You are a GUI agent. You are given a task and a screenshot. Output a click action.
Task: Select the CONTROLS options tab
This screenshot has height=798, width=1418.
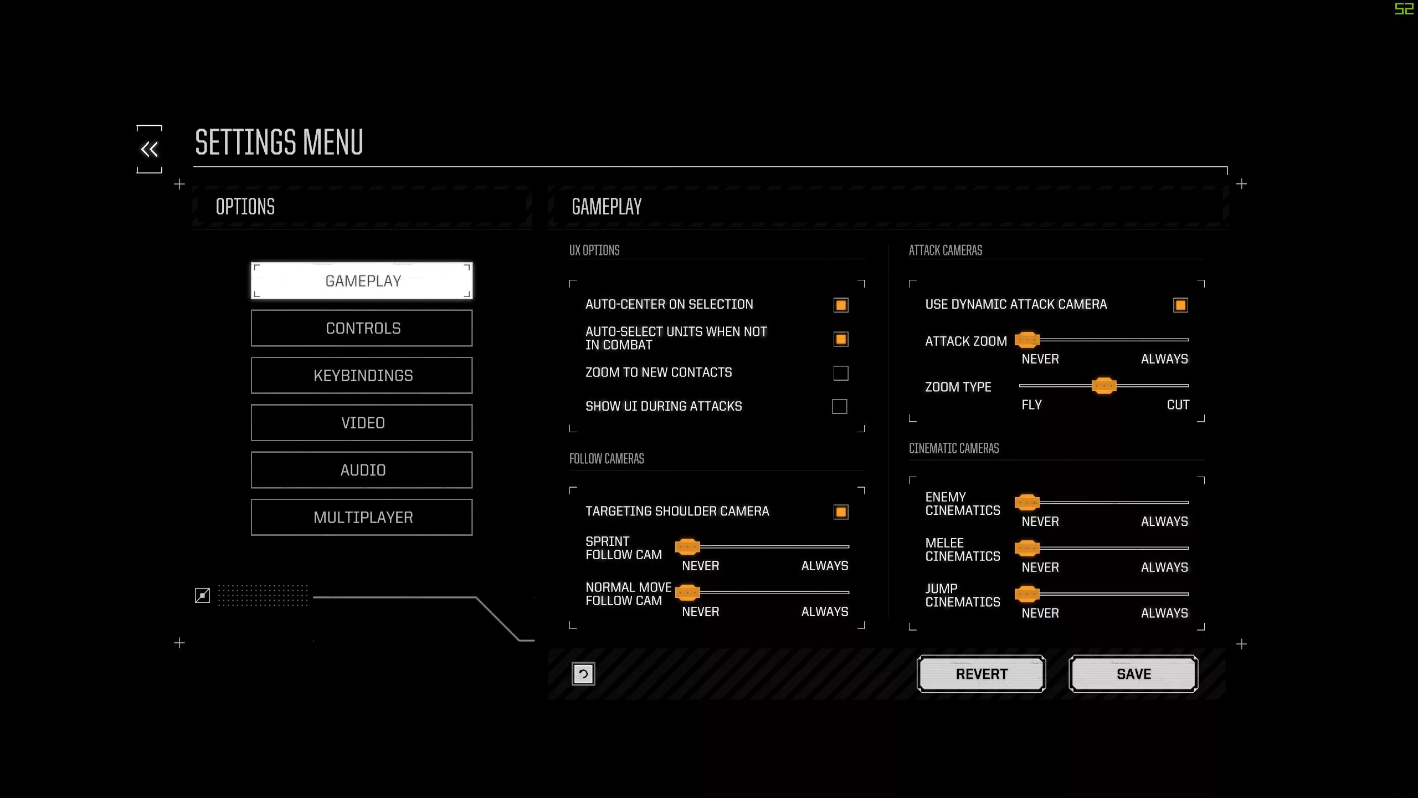click(x=362, y=328)
